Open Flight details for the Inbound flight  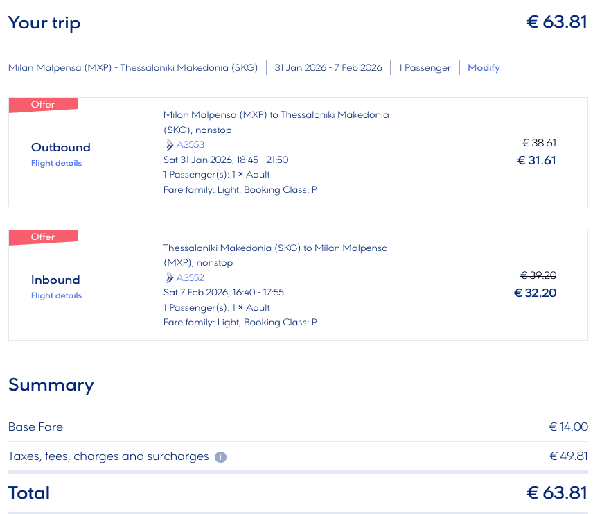56,296
